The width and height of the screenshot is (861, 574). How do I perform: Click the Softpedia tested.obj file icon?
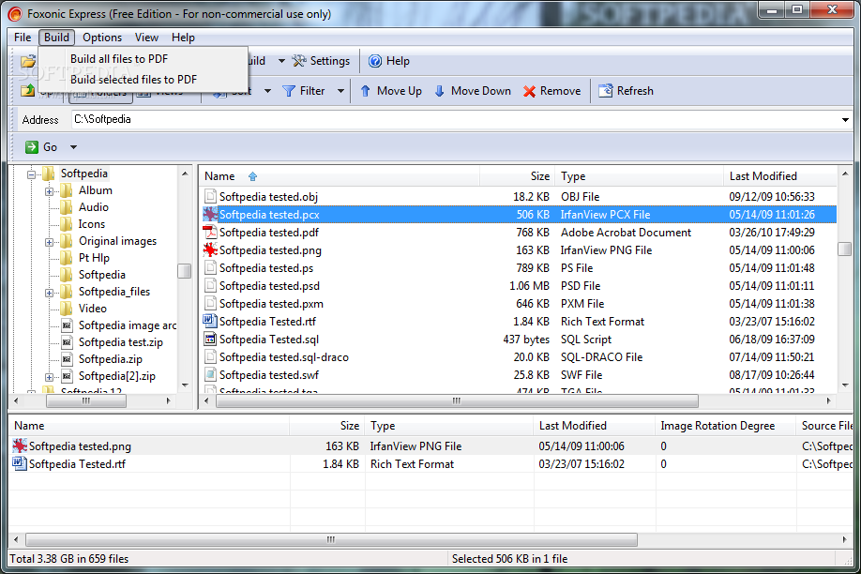(x=210, y=196)
